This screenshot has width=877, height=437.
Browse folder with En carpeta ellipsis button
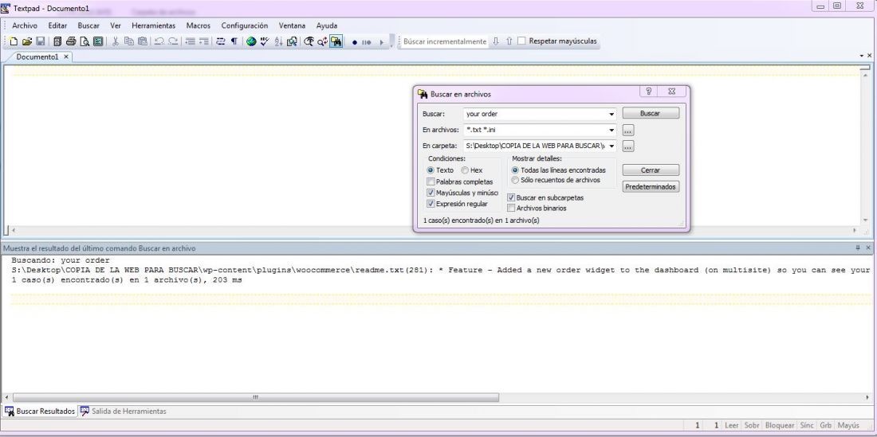628,146
